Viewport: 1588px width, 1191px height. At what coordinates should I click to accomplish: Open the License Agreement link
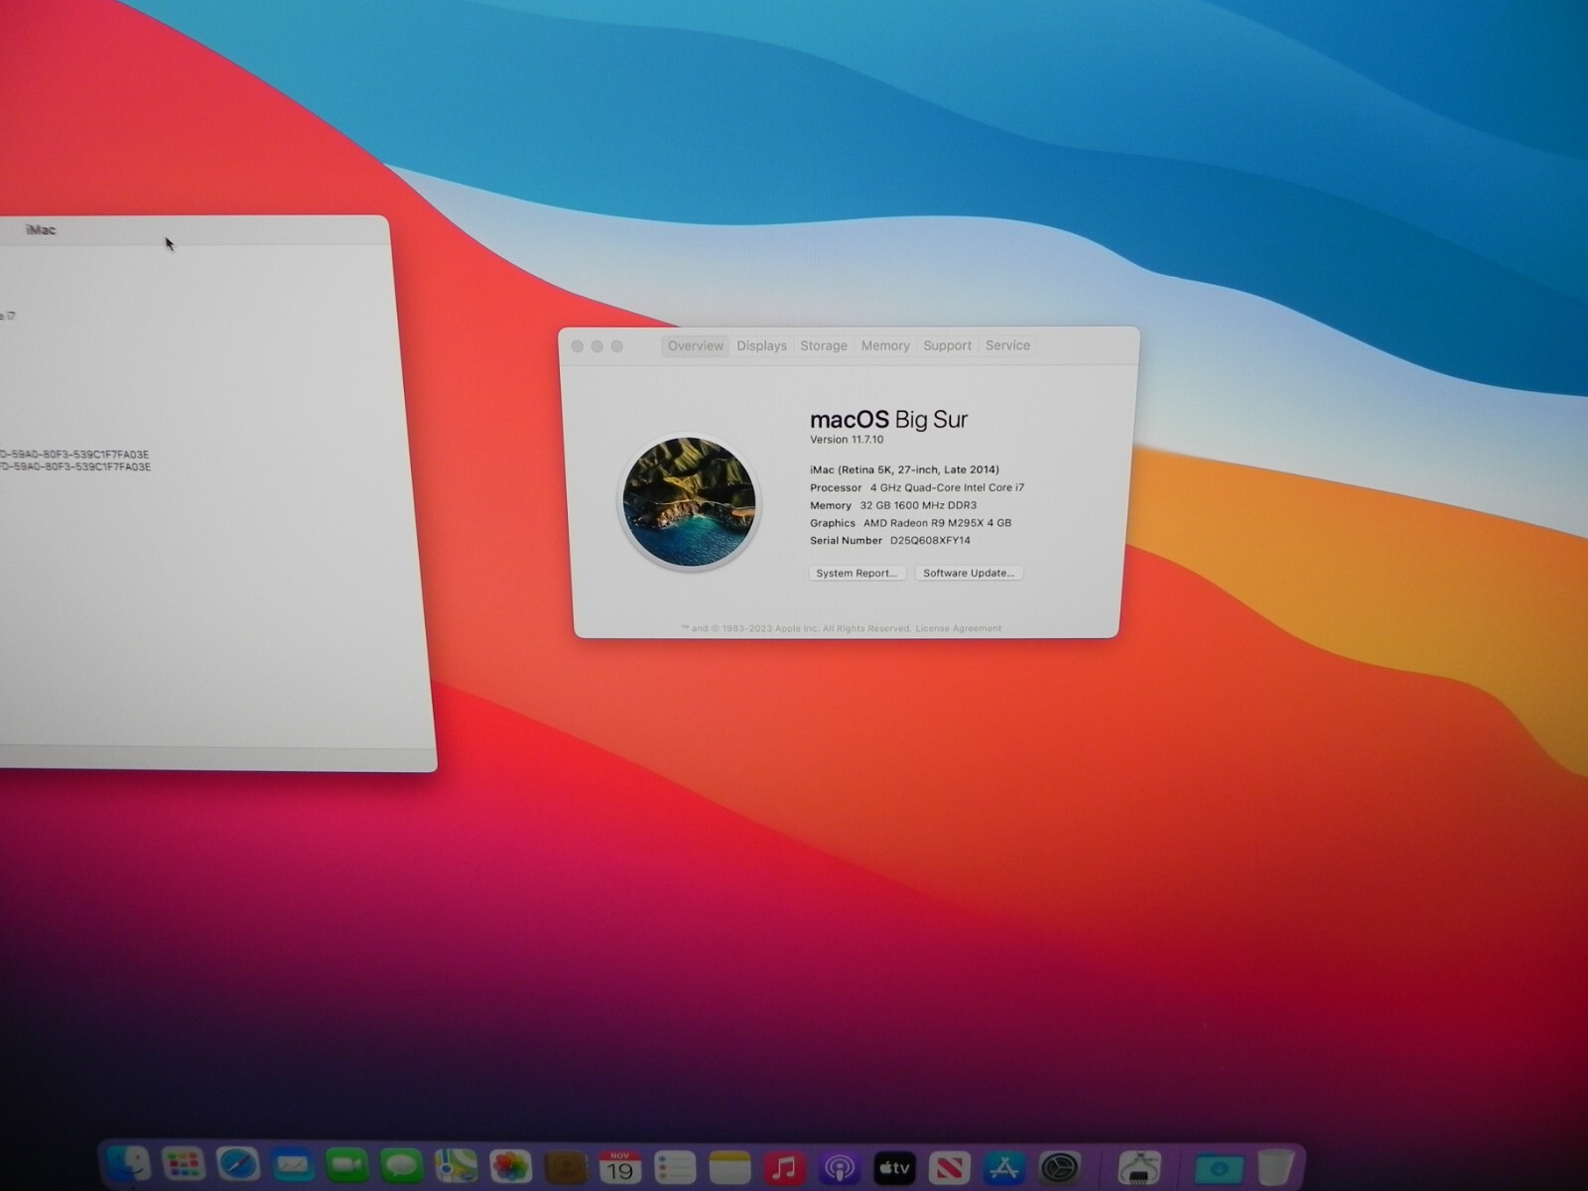(x=958, y=628)
